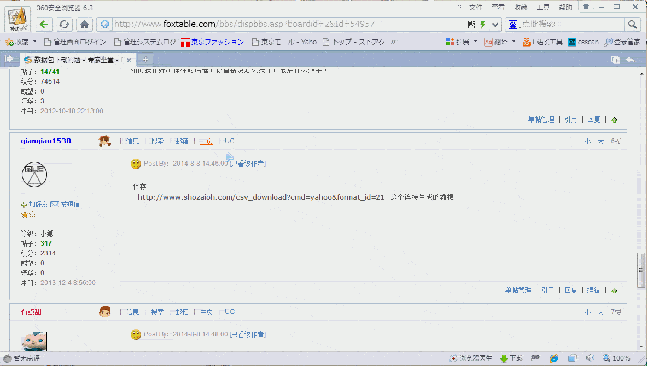
Task: Toggle the sidebar panel button left of tabs
Action: (x=9, y=60)
